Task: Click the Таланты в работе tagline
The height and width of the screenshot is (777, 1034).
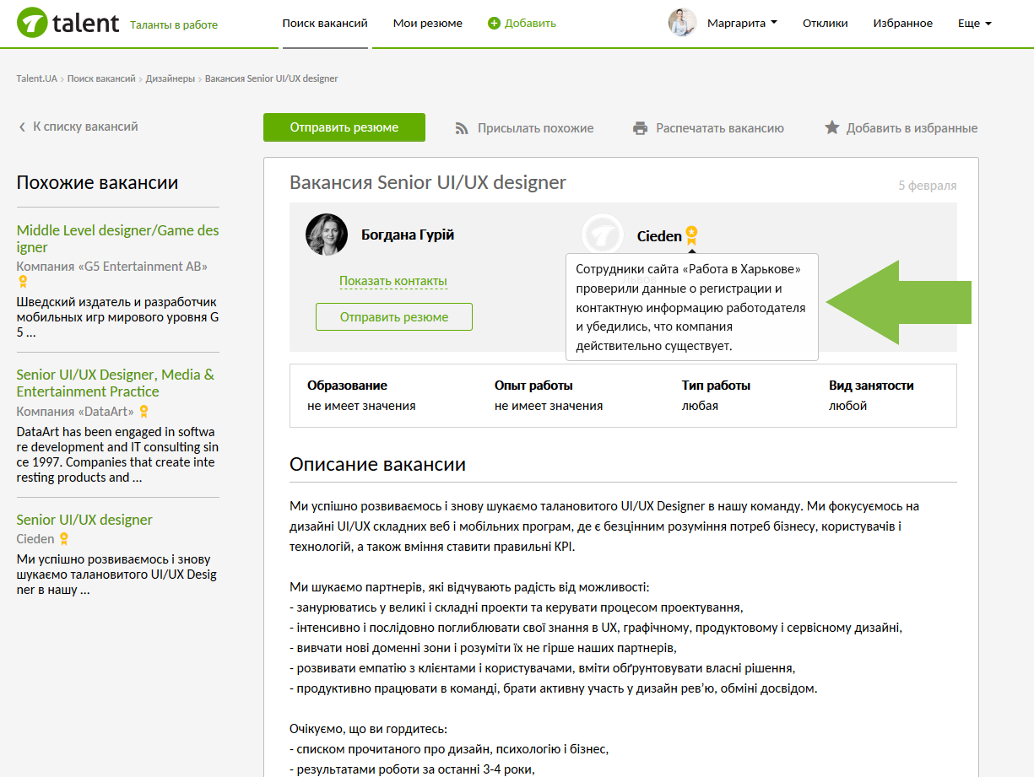Action: pos(174,24)
